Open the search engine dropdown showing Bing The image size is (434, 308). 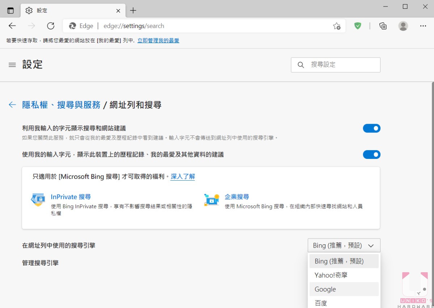coord(344,245)
